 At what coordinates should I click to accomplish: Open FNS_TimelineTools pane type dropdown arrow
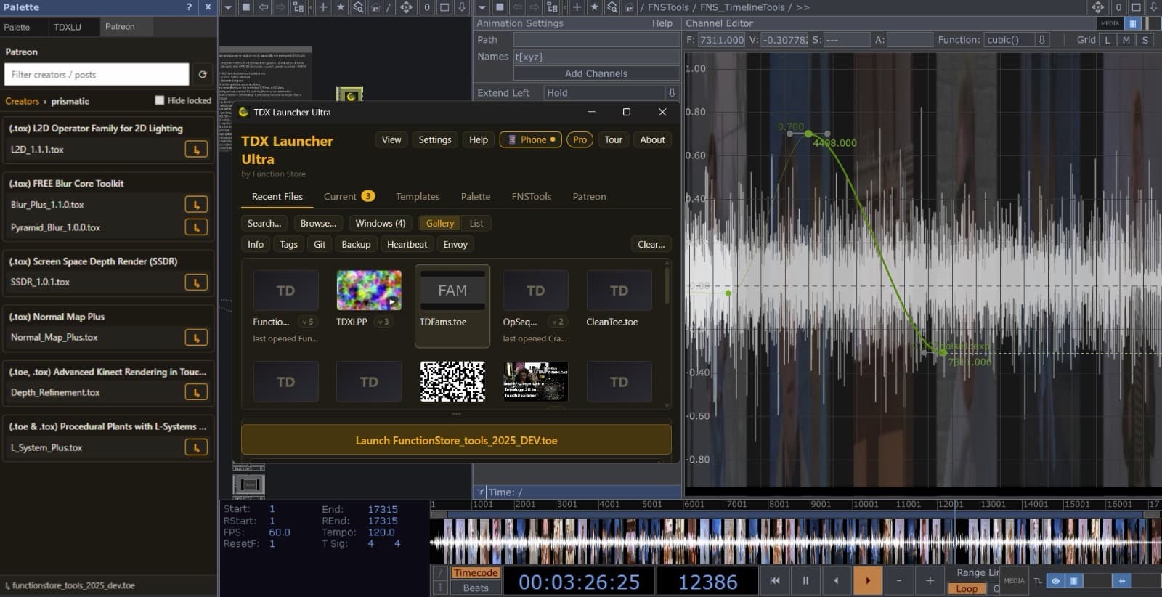(482, 7)
